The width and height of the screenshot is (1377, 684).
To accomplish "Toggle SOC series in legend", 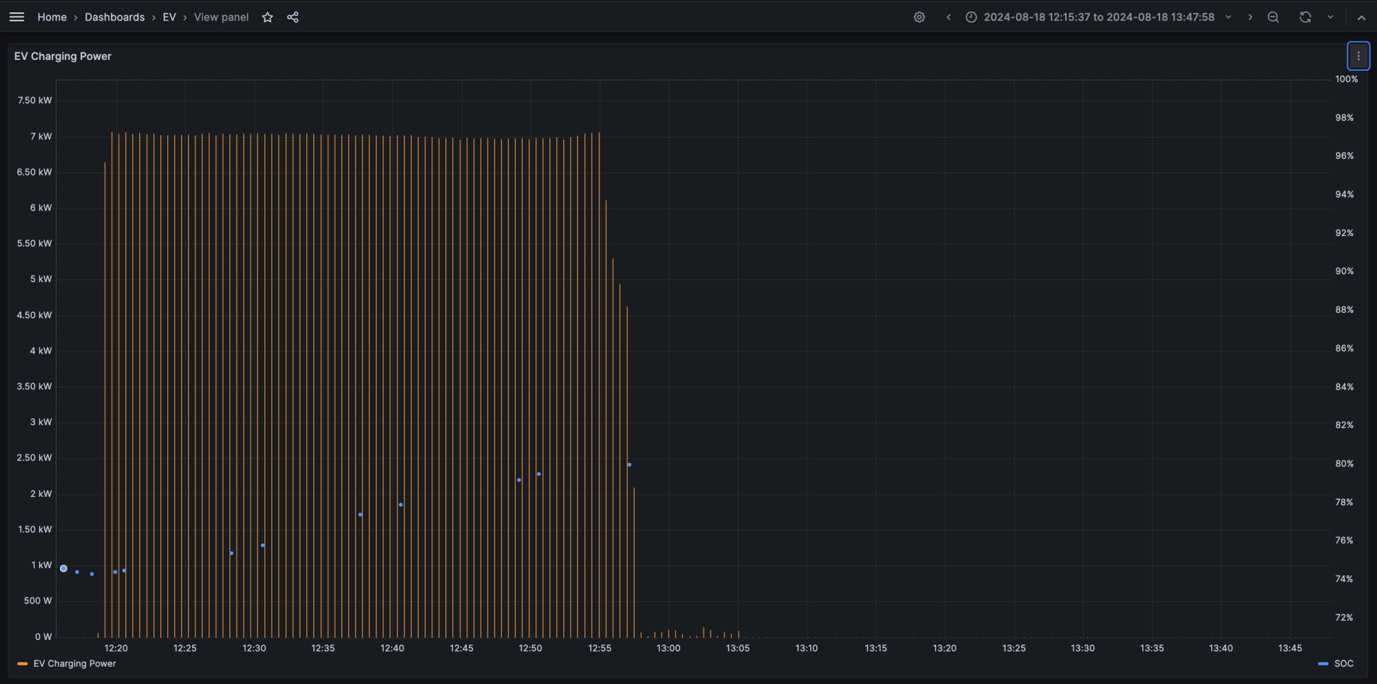I will click(1343, 663).
